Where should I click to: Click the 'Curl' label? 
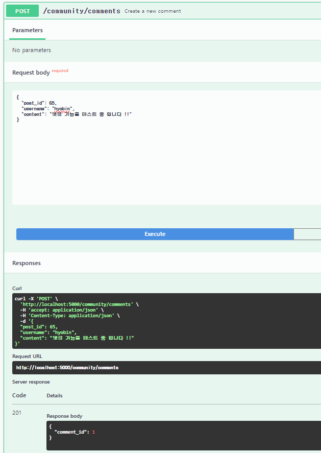tap(17, 289)
